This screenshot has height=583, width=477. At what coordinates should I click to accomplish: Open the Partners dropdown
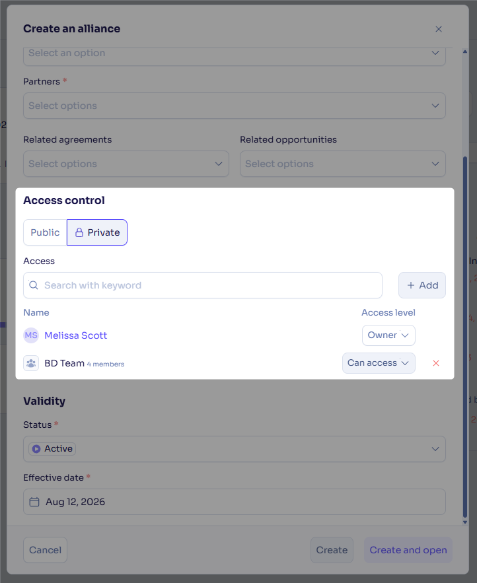coord(235,106)
